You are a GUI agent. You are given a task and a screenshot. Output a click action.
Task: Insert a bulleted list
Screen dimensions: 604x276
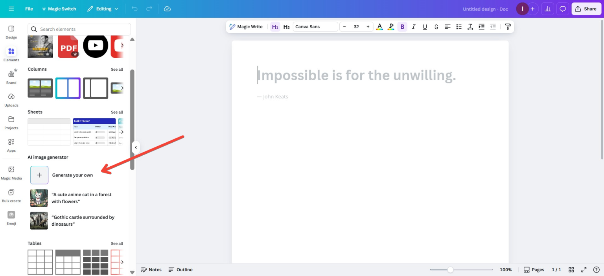pos(459,27)
